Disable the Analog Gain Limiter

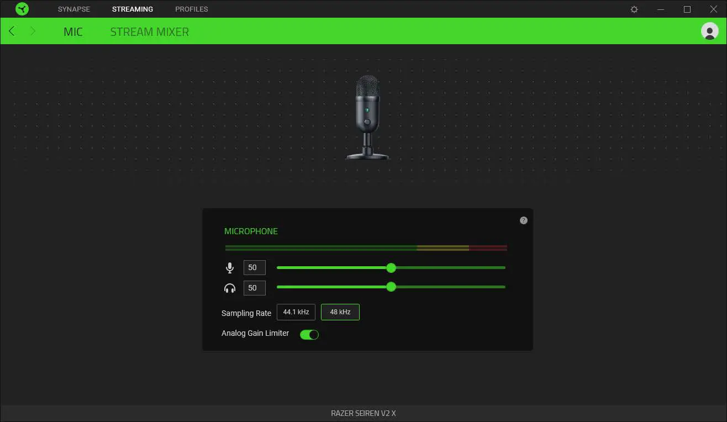(309, 334)
